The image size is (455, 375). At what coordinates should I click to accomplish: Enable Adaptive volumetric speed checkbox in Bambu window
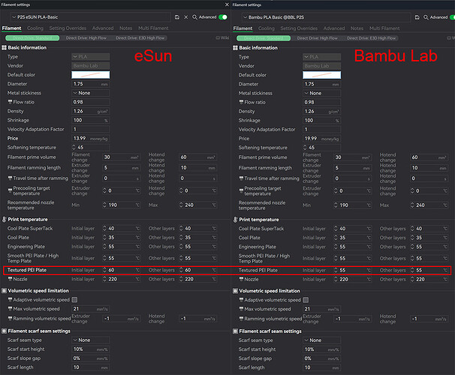pos(306,300)
